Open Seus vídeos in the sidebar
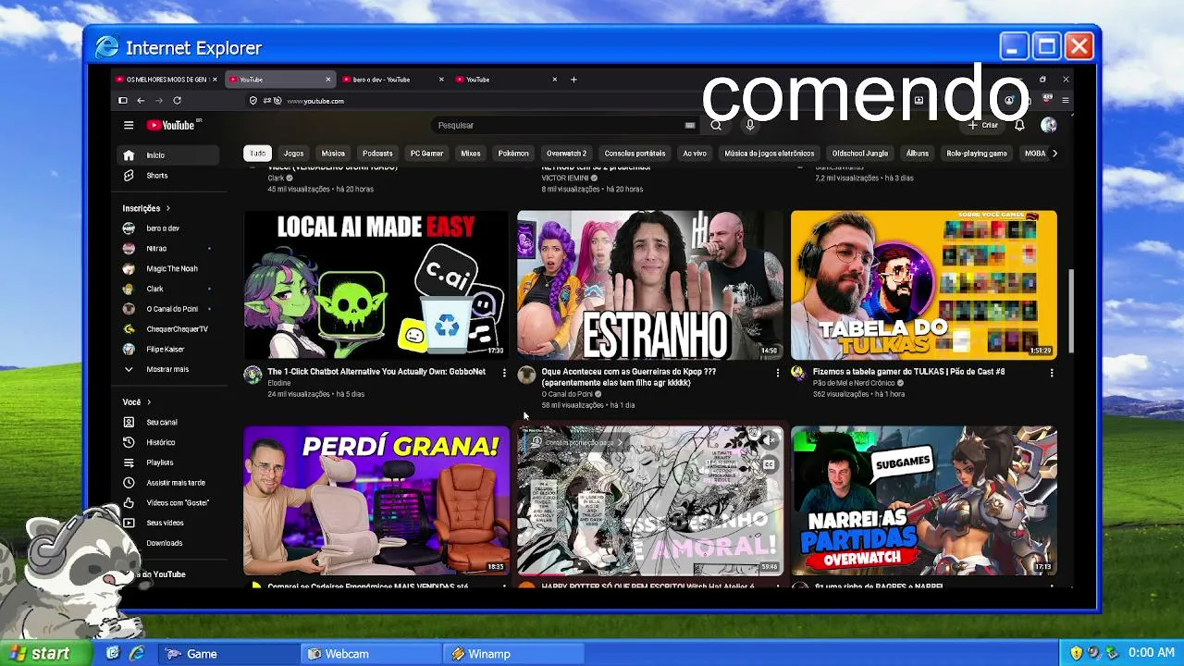1184x666 pixels. pyautogui.click(x=167, y=523)
